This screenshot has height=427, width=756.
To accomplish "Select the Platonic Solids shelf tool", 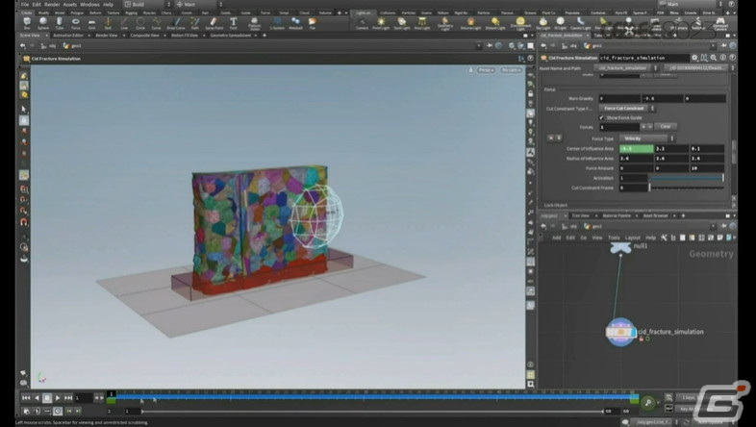I will tap(255, 23).
